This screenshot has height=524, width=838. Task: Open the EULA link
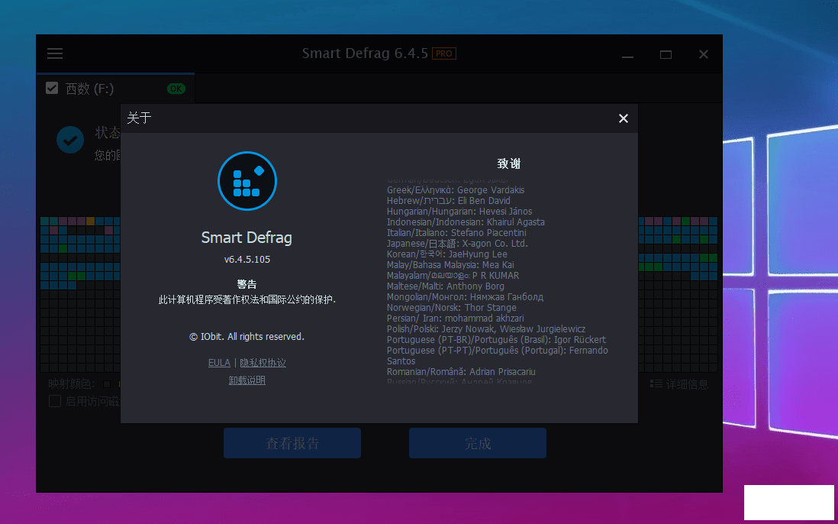[219, 363]
